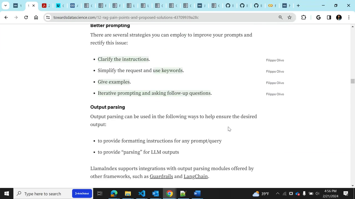
Task: Open the Guardrails link
Action: coord(161,176)
